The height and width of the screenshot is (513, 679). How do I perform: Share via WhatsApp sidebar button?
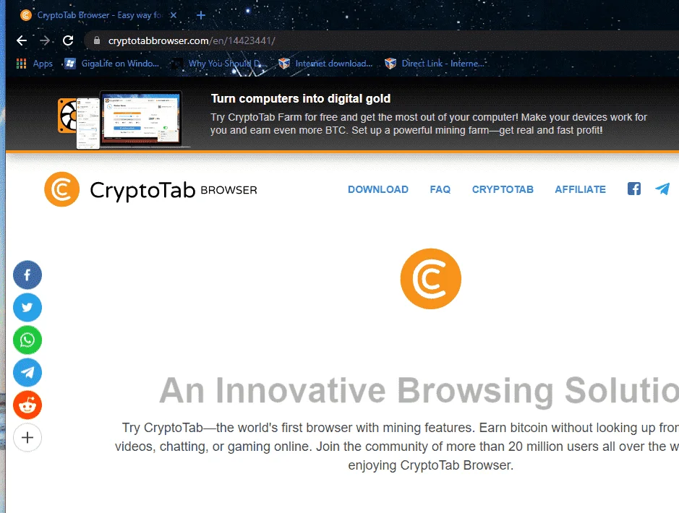(x=27, y=340)
